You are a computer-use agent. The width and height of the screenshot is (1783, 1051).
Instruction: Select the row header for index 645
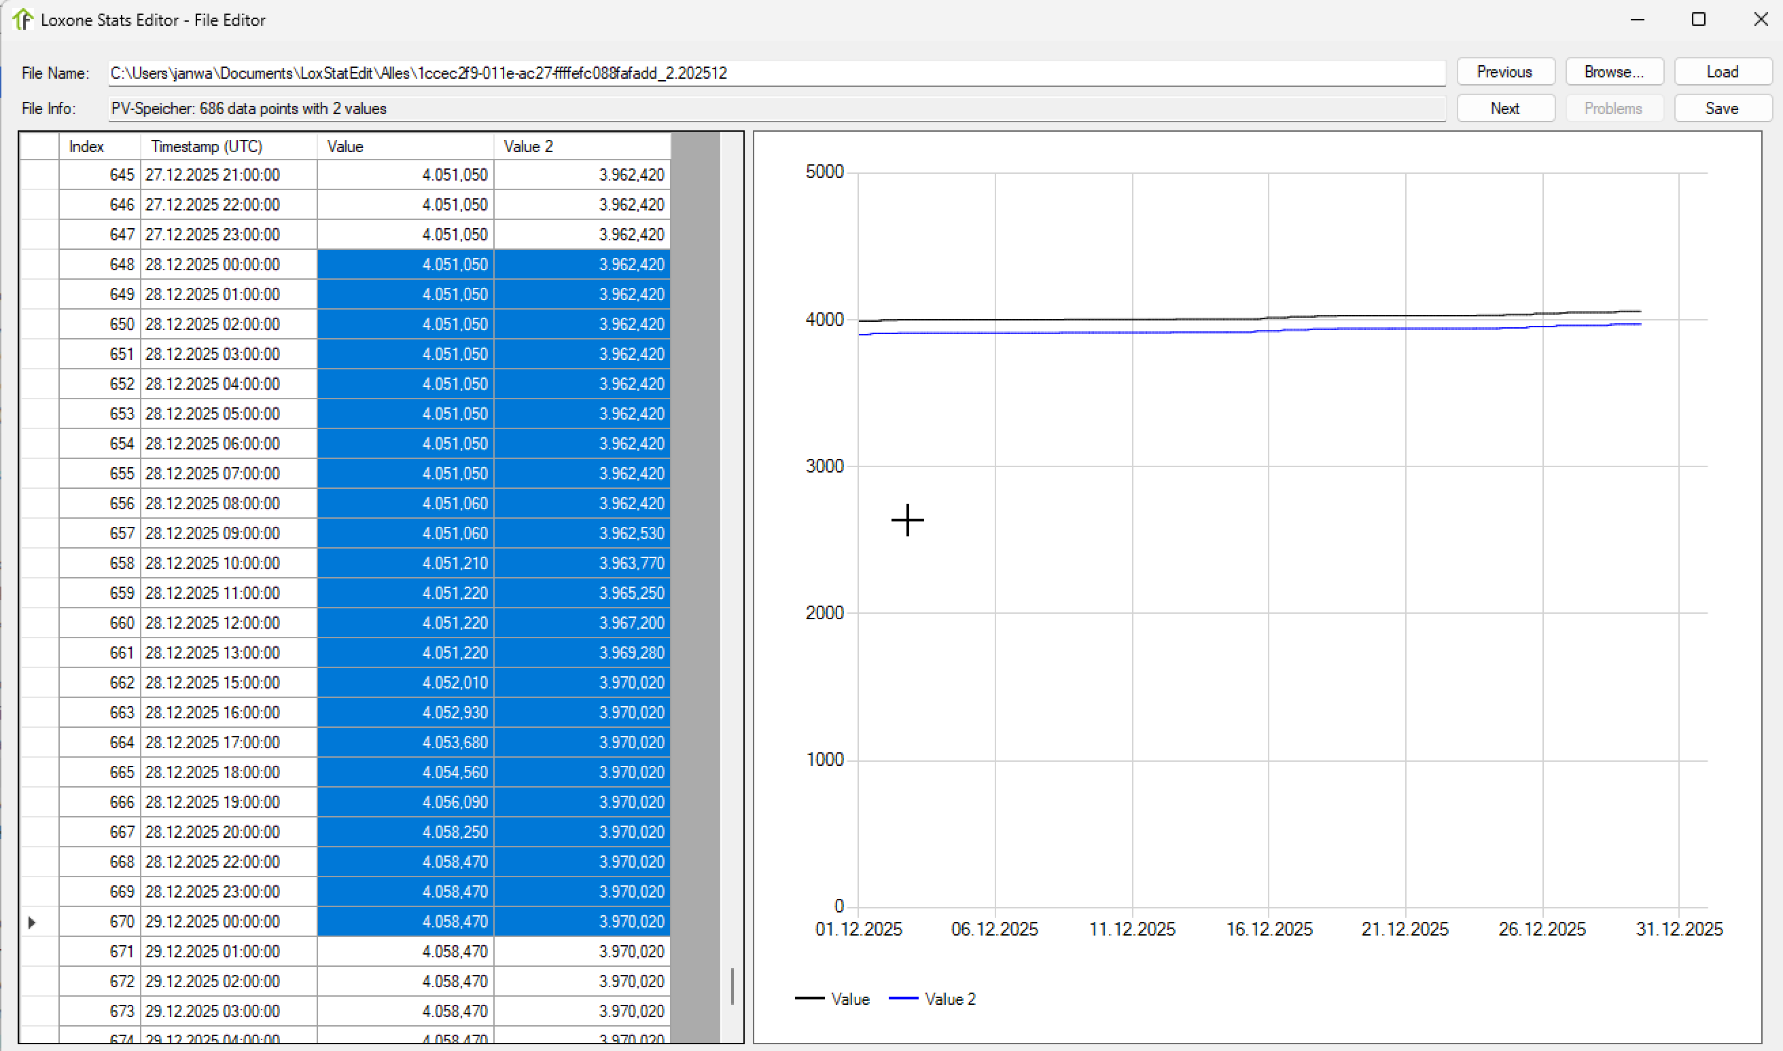pos(39,175)
